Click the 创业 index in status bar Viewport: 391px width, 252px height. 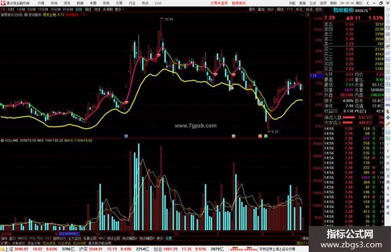(x=158, y=249)
